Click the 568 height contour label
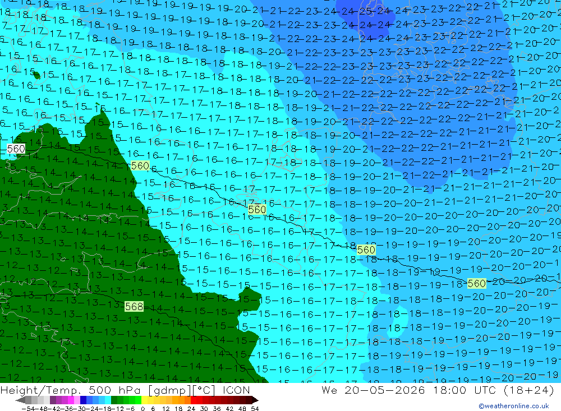Image resolution: width=561 pixels, height=411 pixels. (x=134, y=307)
